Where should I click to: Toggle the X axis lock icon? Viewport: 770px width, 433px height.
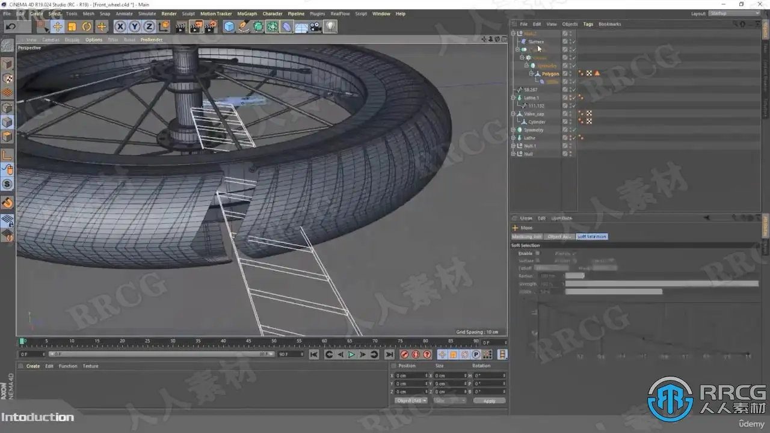[120, 26]
